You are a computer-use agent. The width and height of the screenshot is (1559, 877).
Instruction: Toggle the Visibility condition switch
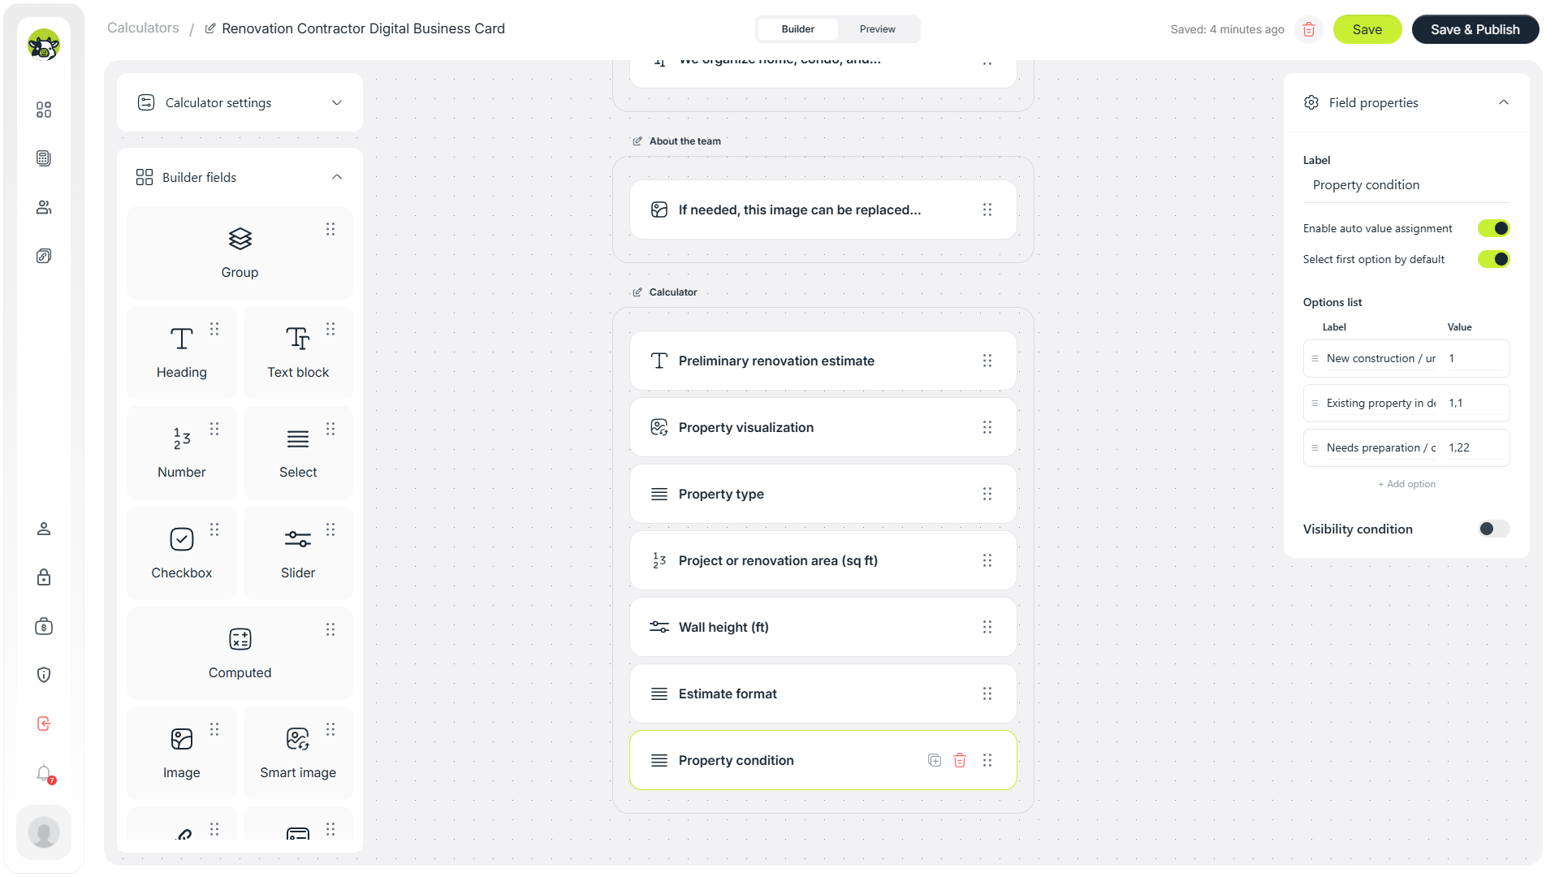click(1493, 529)
